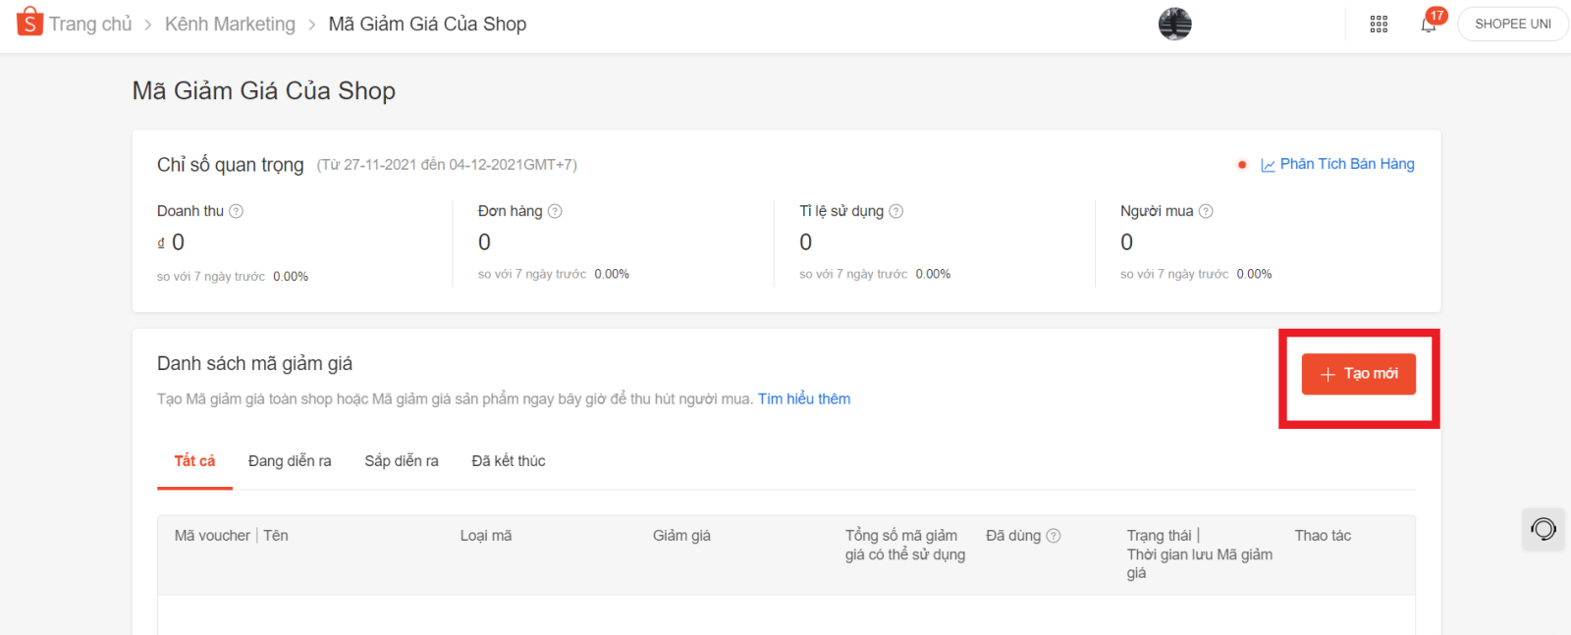
Task: Click help icon beside Tỉ lệ sử dụng
Action: (x=896, y=211)
